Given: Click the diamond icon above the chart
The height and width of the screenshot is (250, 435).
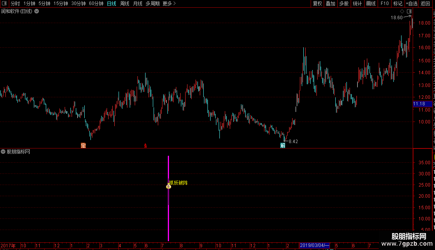Looking at the screenshot, I should pos(402,12).
